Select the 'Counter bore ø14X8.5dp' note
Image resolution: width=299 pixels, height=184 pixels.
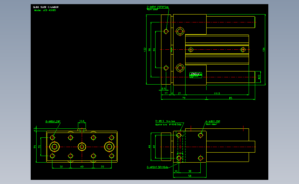(x=168, y=124)
